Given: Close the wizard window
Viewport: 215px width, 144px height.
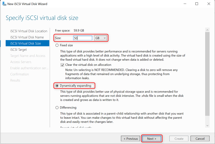Looking at the screenshot, I should pyautogui.click(x=209, y=4).
